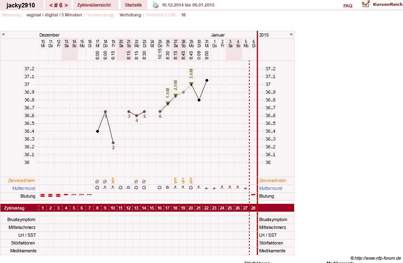403x263 pixels.
Task: Click the Muttermund symbol on cycle day 20
Action: [191, 188]
